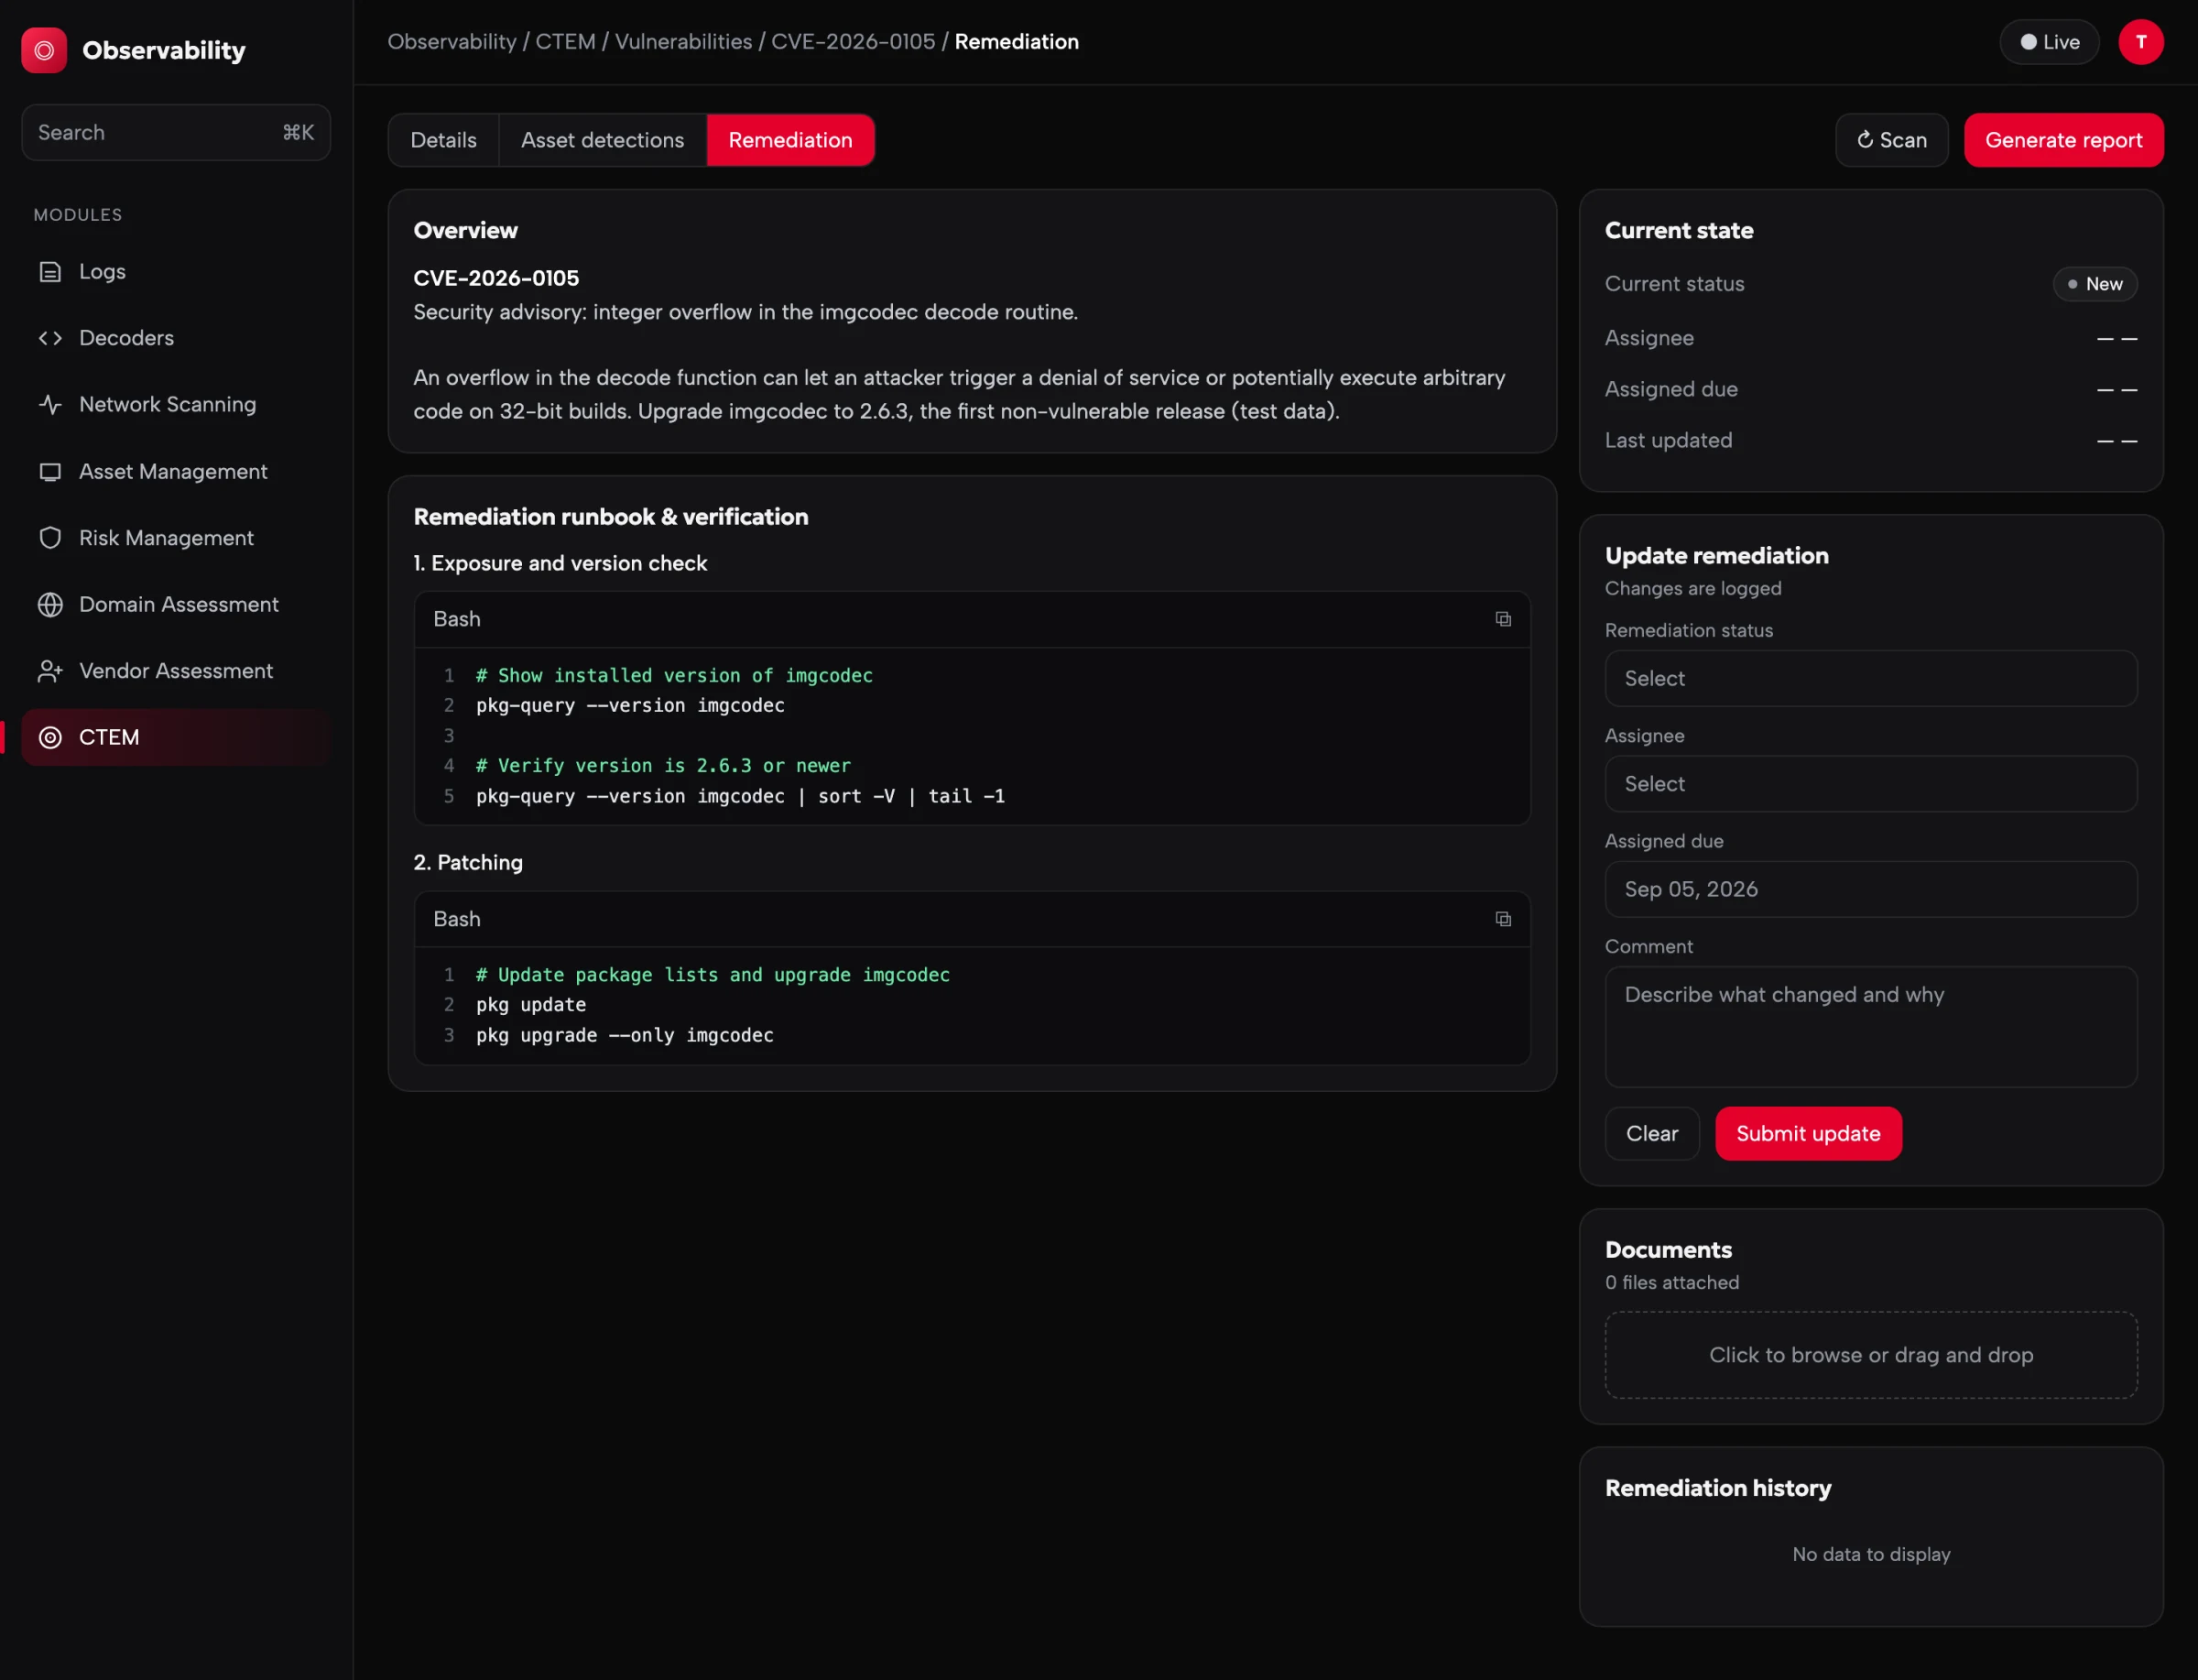Open the Logs module
The height and width of the screenshot is (1680, 2198).
(x=176, y=272)
